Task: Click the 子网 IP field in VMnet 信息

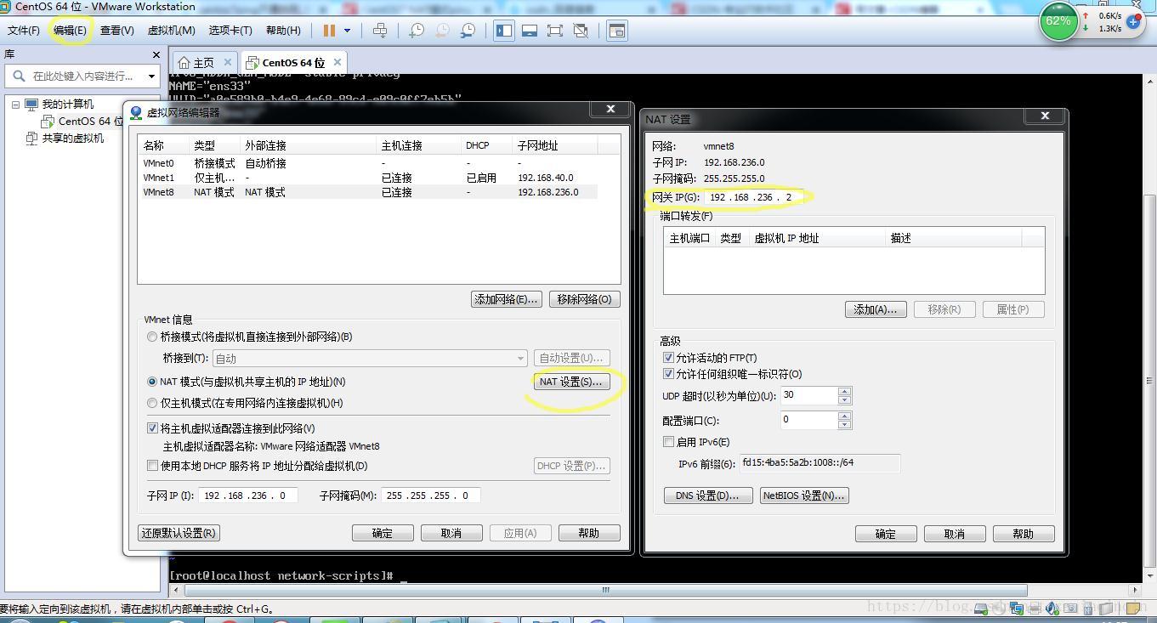Action: (248, 496)
